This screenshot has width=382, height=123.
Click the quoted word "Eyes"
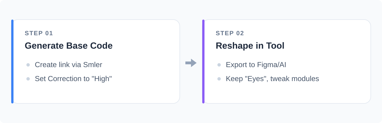coord(256,79)
